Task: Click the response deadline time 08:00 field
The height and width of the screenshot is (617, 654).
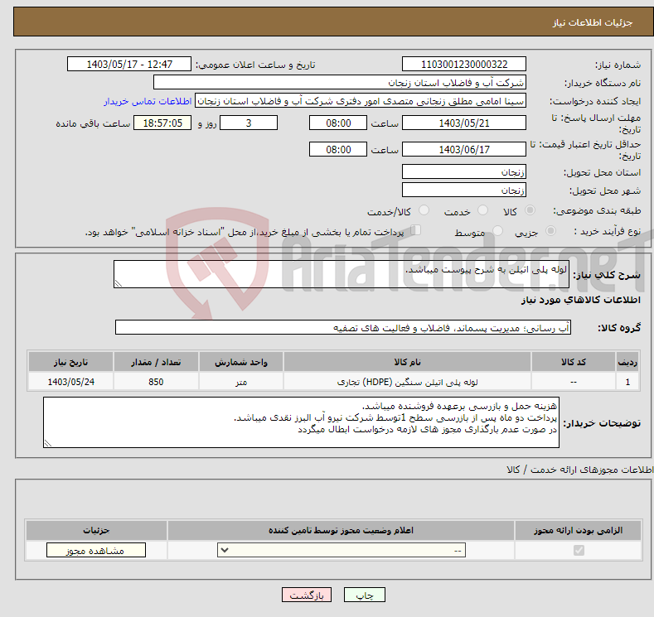Action: click(338, 123)
